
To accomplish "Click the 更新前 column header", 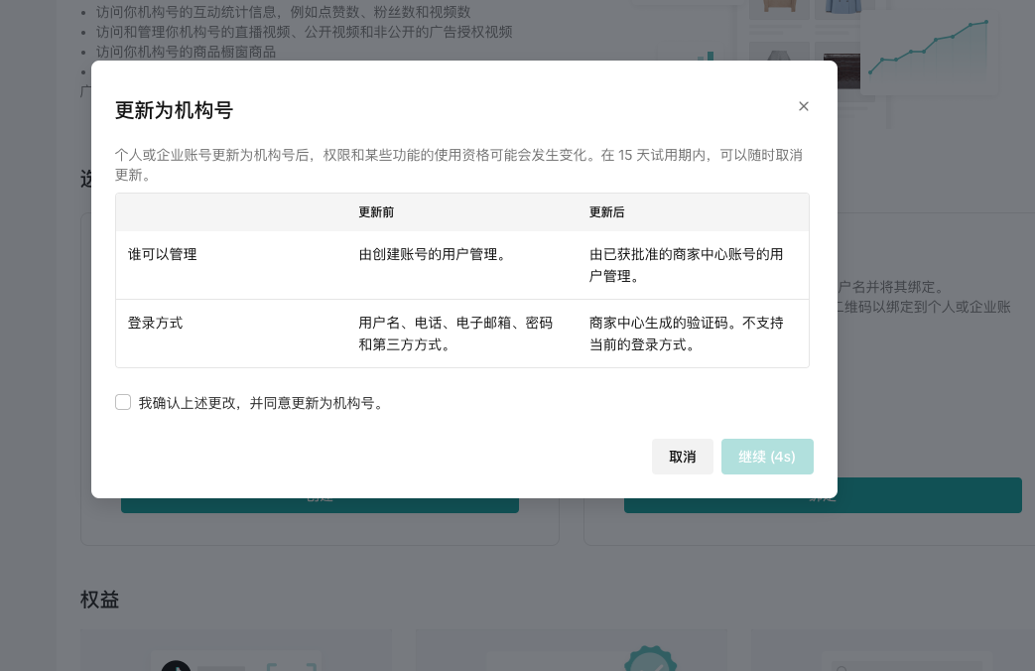I will pyautogui.click(x=376, y=212).
